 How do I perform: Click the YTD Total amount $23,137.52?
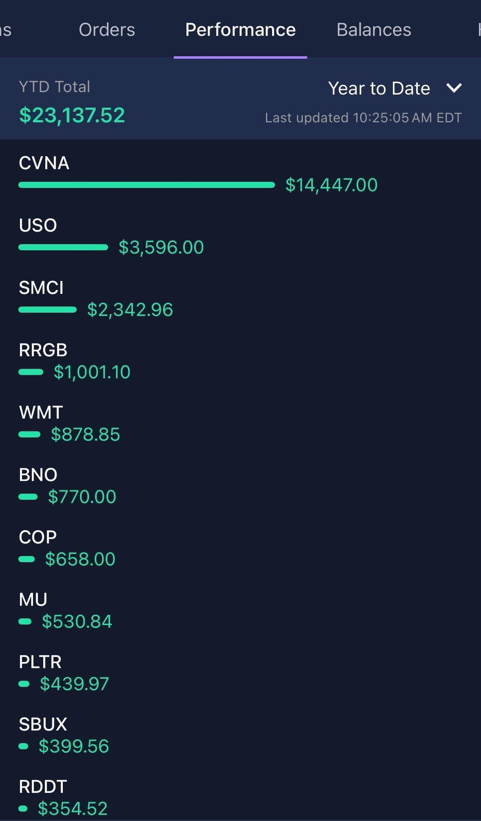[x=72, y=115]
